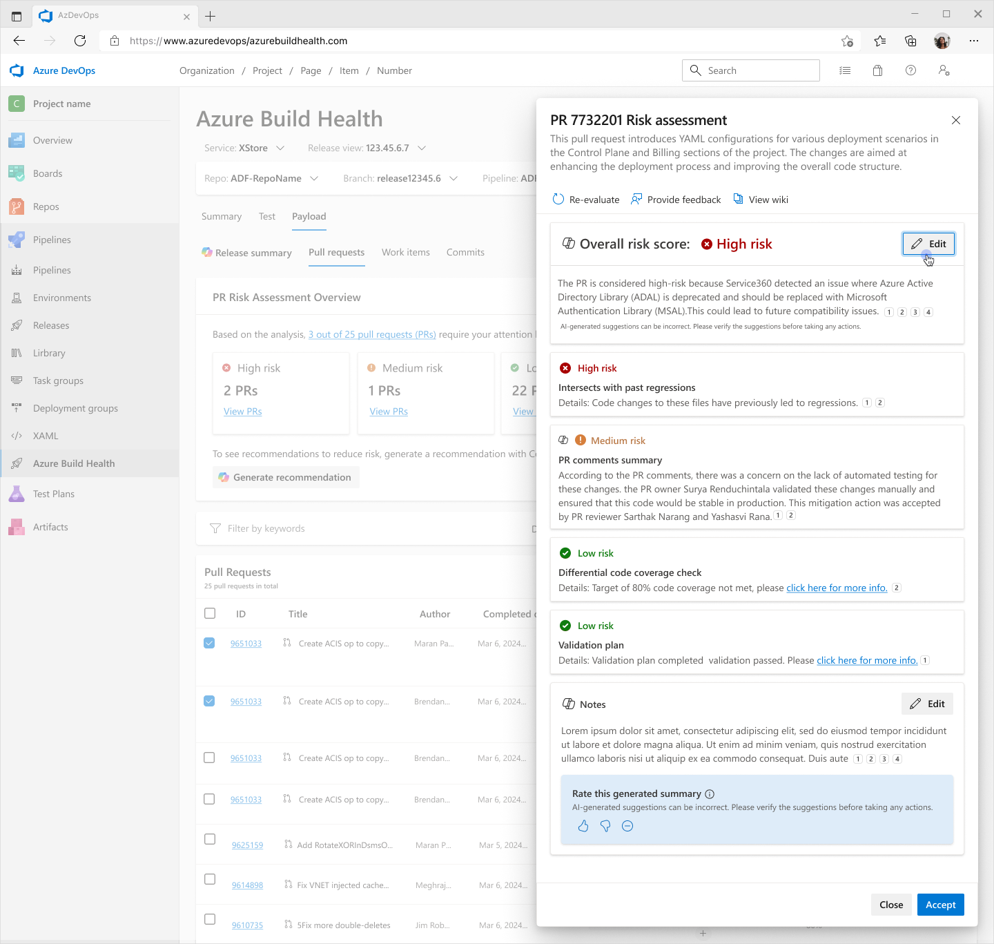Click Generate recommendation button
The height and width of the screenshot is (944, 994).
coord(286,477)
